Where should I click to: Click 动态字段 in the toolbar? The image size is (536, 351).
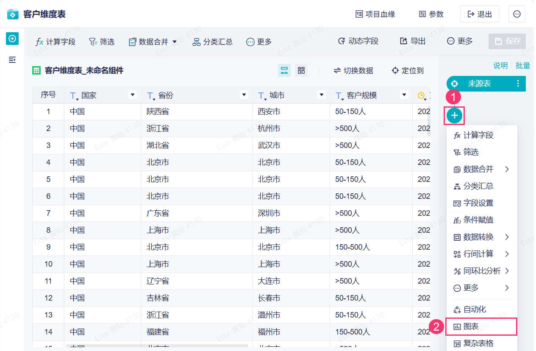point(358,41)
